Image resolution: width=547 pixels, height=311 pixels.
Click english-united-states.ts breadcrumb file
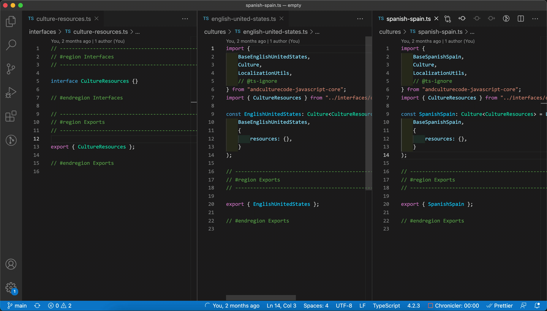tap(271, 32)
